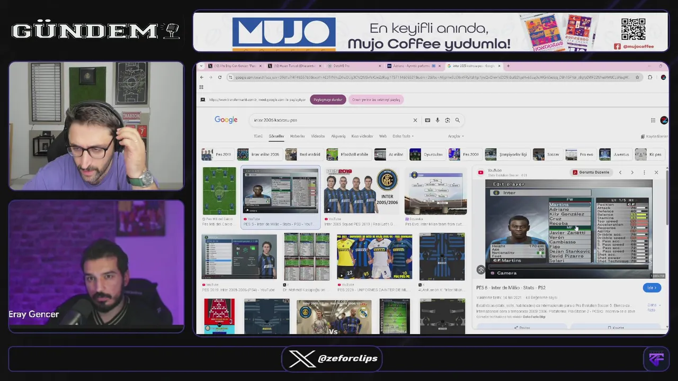Image resolution: width=678 pixels, height=381 pixels.
Task: Search by image with Google Lens icon
Action: click(448, 120)
